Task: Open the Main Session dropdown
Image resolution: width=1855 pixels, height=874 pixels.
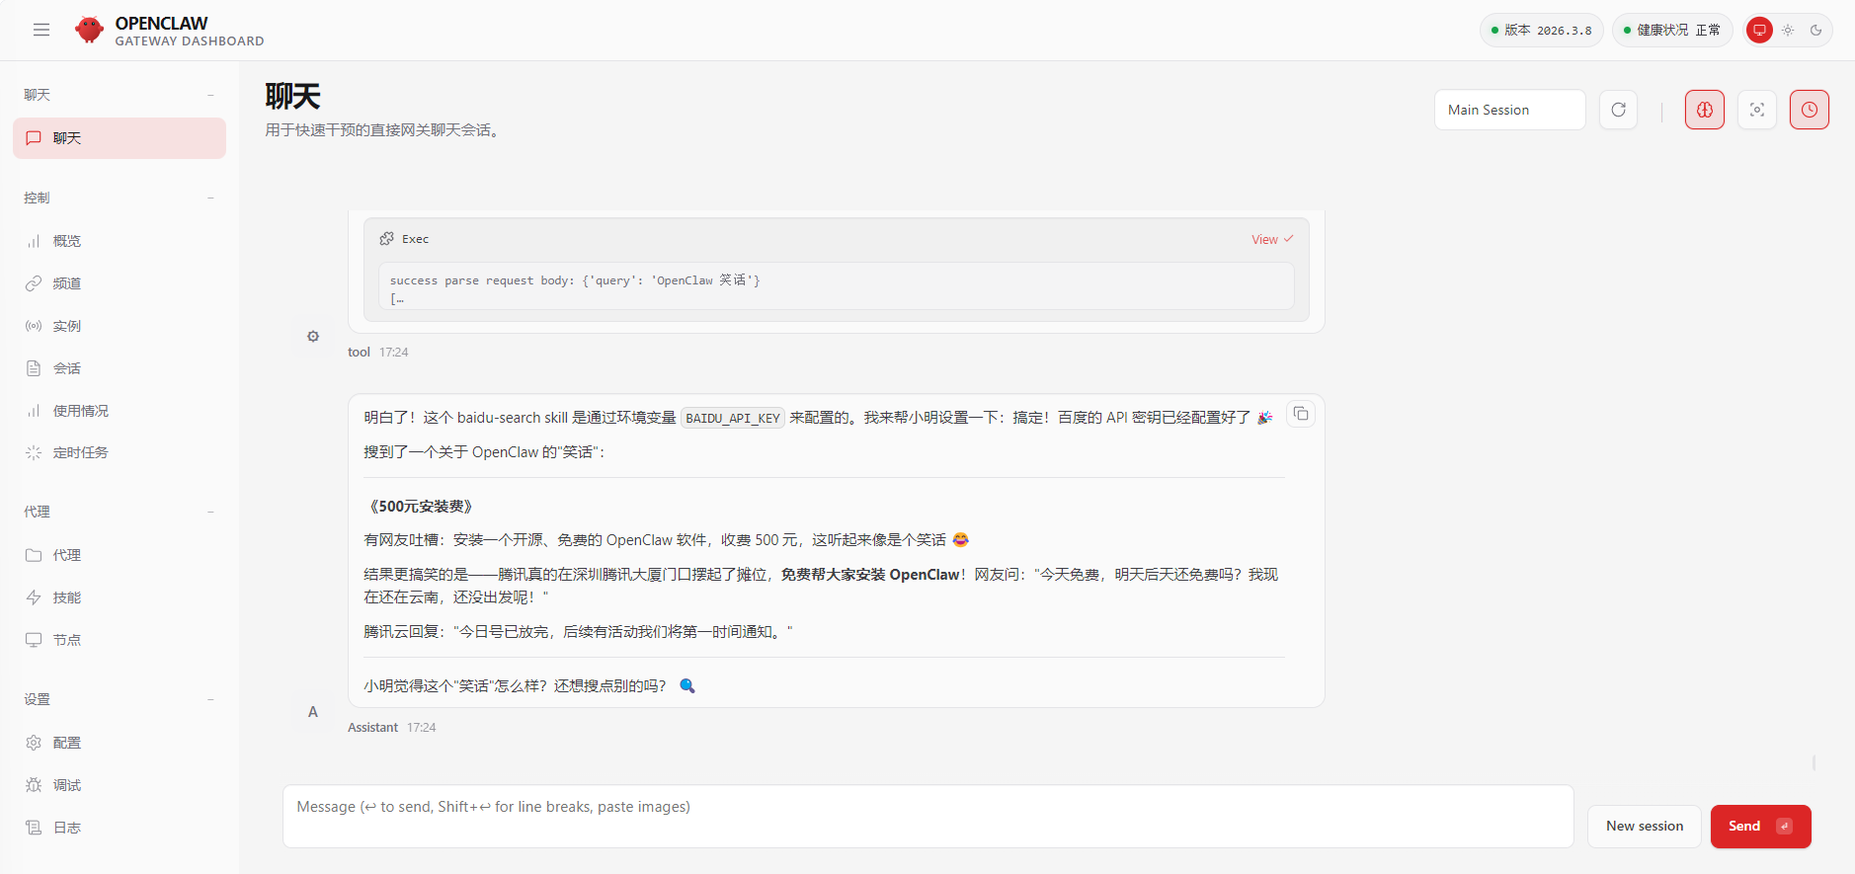Action: click(x=1508, y=110)
